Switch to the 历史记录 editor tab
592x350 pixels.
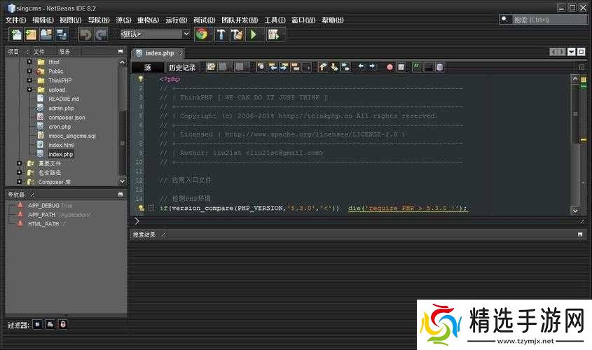[181, 67]
